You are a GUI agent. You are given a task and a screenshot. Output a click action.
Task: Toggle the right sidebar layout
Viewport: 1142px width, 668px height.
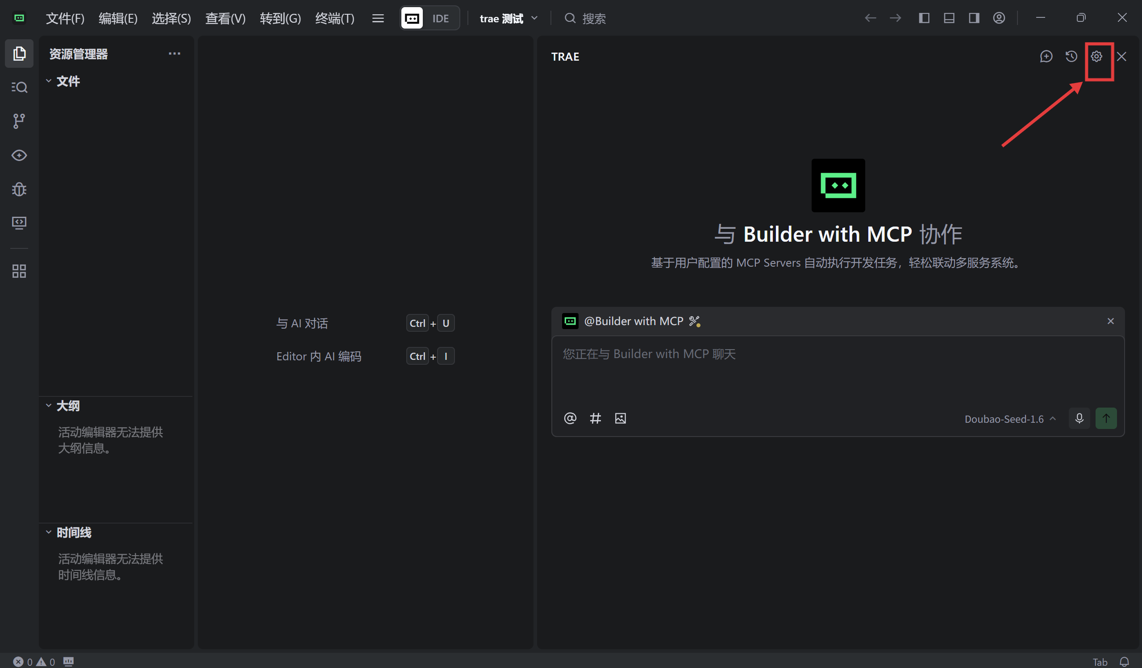pos(974,18)
